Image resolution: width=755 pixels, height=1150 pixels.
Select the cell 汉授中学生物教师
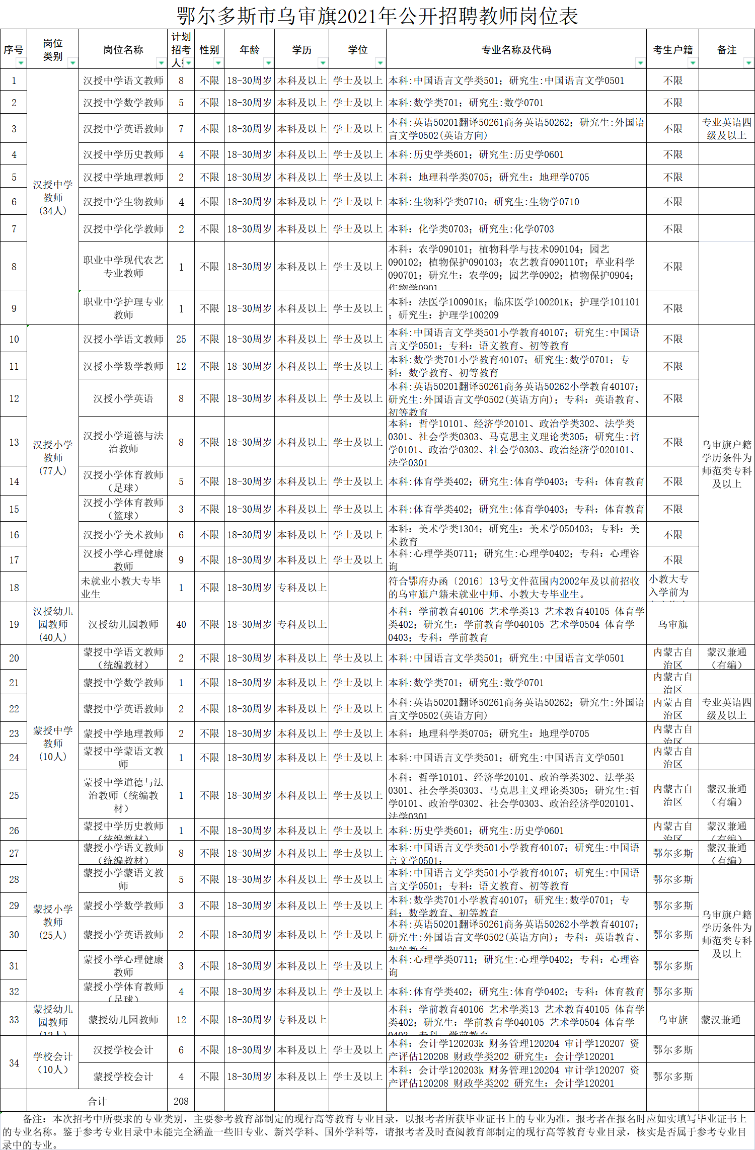point(123,202)
